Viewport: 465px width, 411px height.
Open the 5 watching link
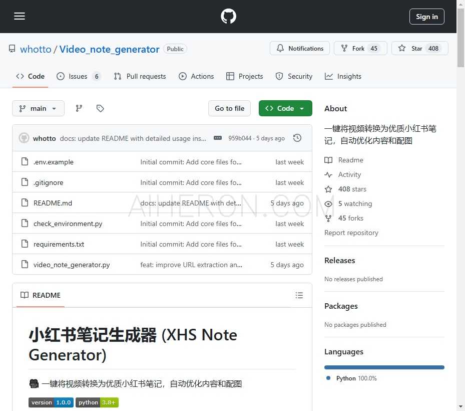(355, 203)
